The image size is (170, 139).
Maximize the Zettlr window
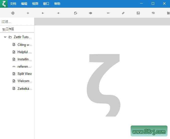tap(153, 3)
